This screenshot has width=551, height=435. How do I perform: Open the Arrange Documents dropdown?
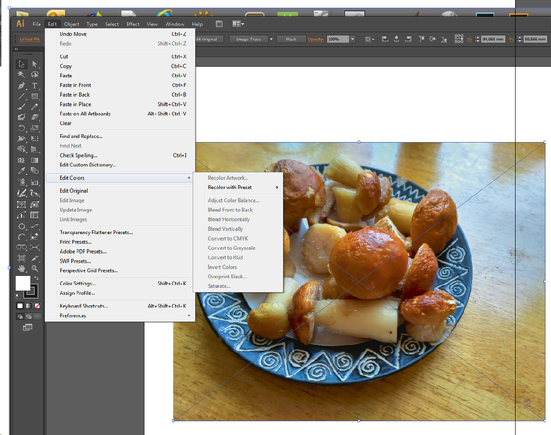coord(238,24)
